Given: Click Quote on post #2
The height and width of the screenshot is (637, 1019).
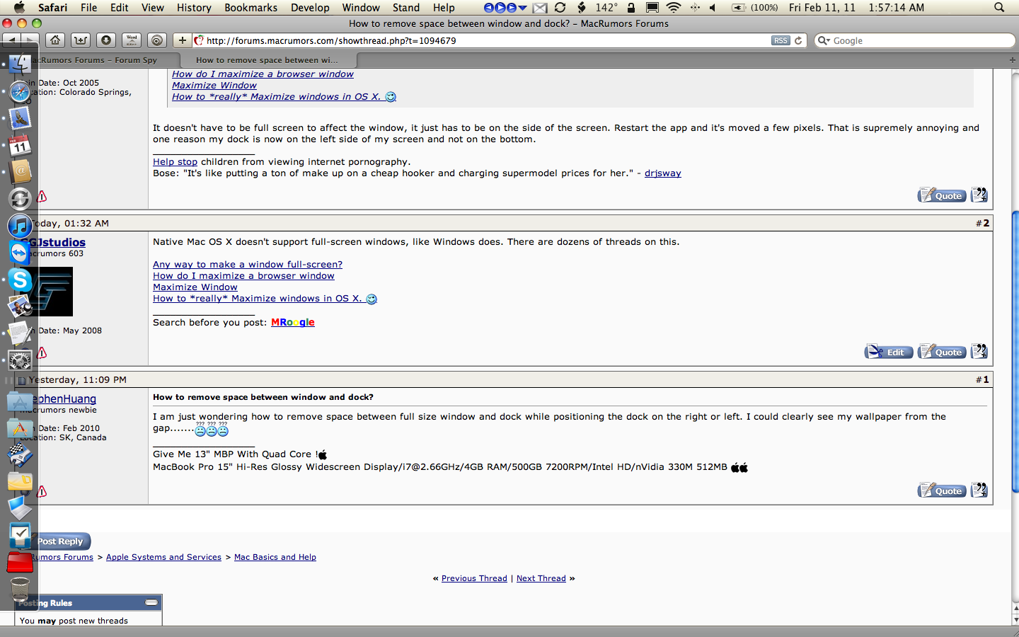Looking at the screenshot, I should click(x=942, y=352).
